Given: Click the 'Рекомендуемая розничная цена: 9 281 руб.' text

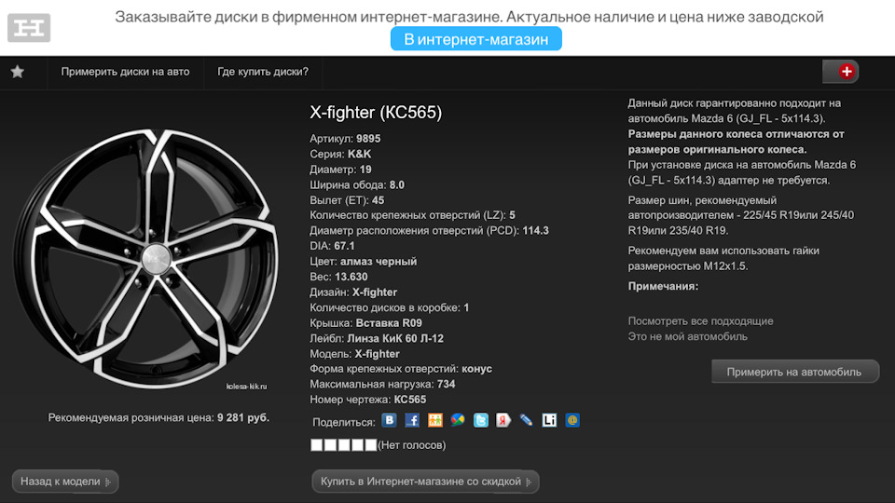Looking at the screenshot, I should [158, 417].
